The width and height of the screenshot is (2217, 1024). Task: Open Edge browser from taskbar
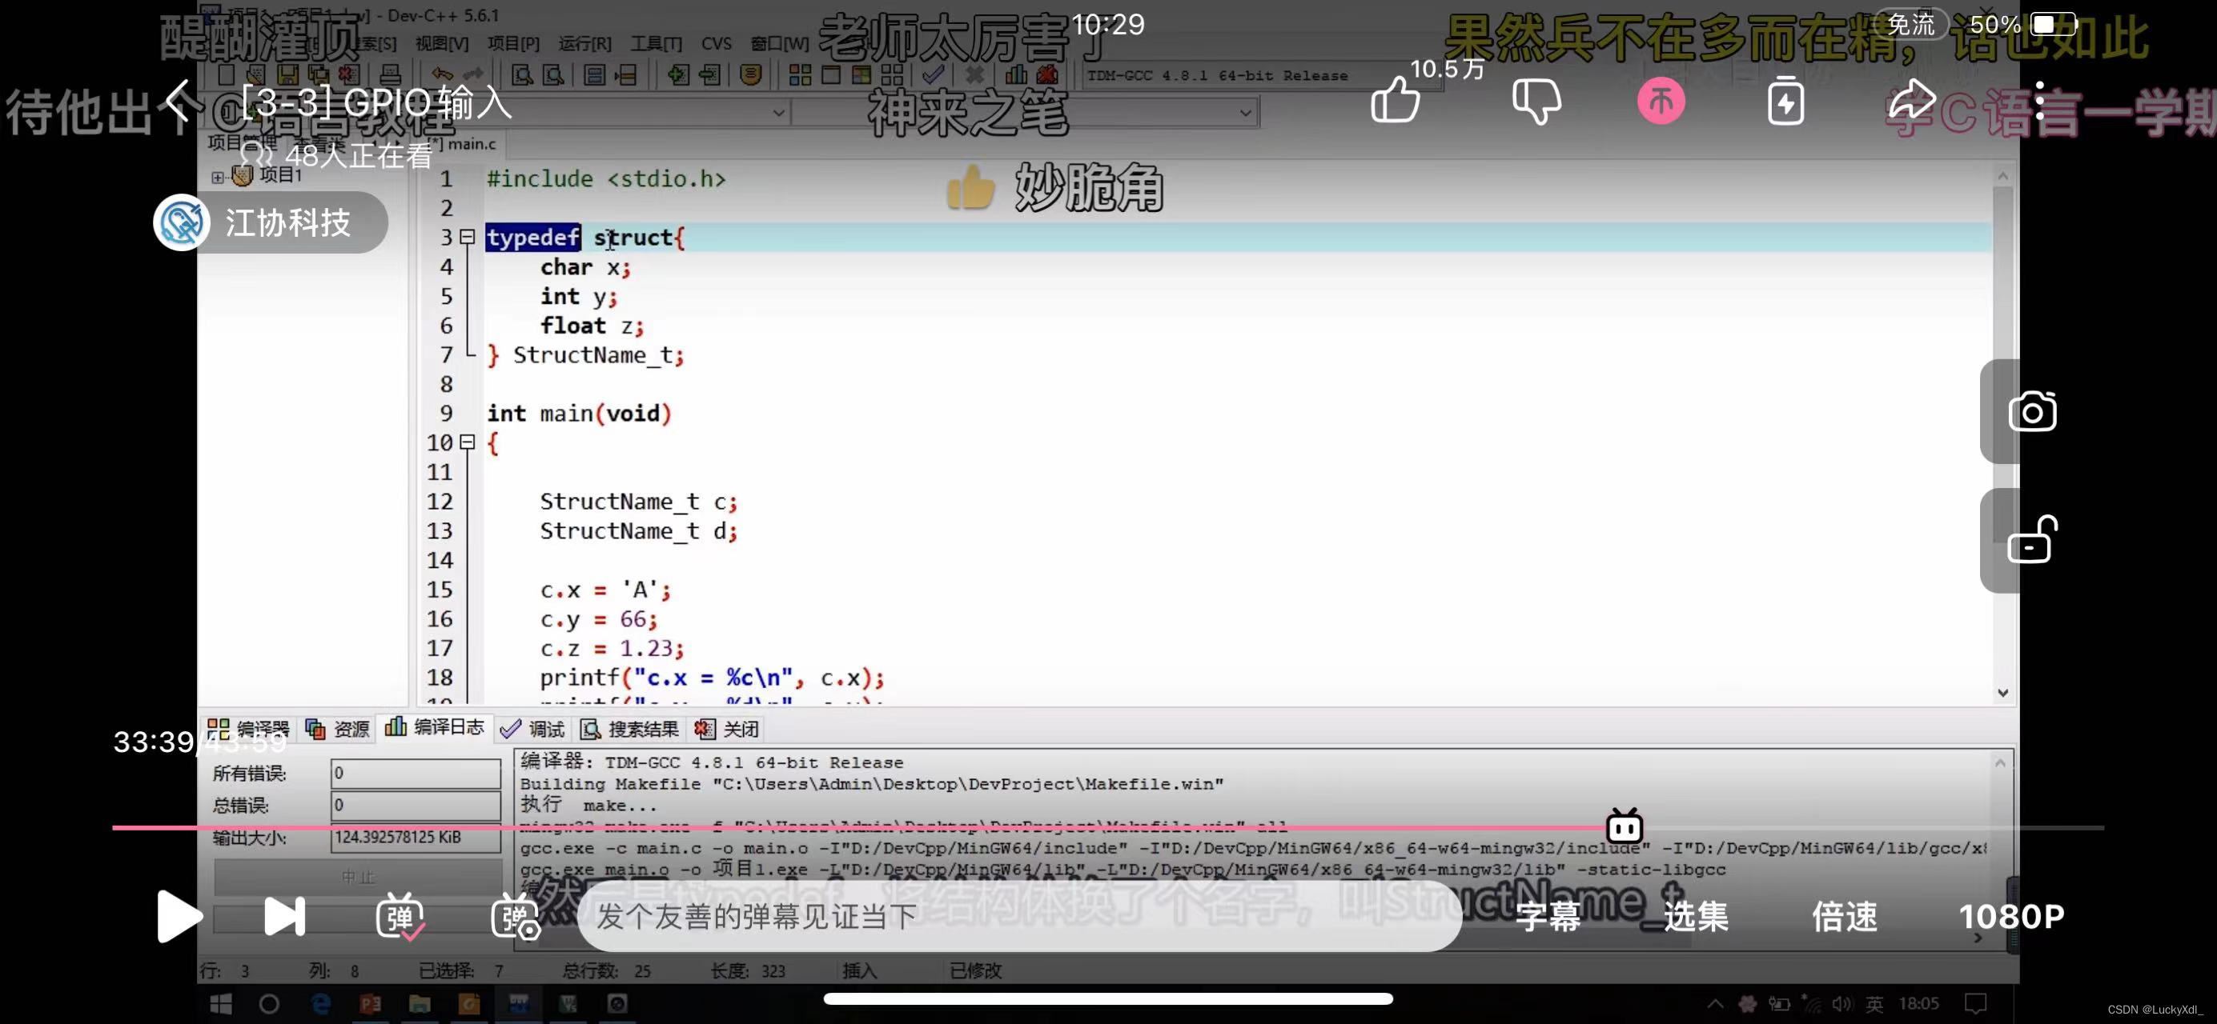coord(321,1004)
